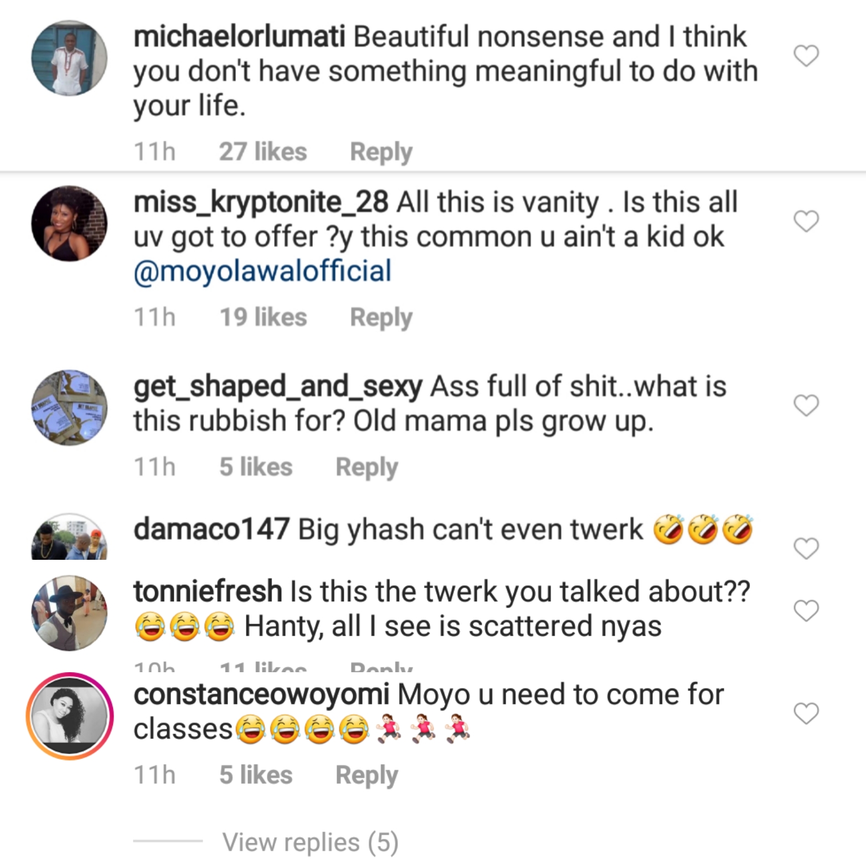Open the @moyolawalofficial mention link
The height and width of the screenshot is (866, 866).
coord(262,271)
